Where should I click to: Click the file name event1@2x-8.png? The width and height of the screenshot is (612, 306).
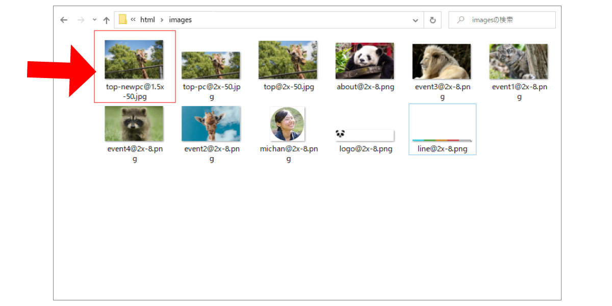[520, 91]
